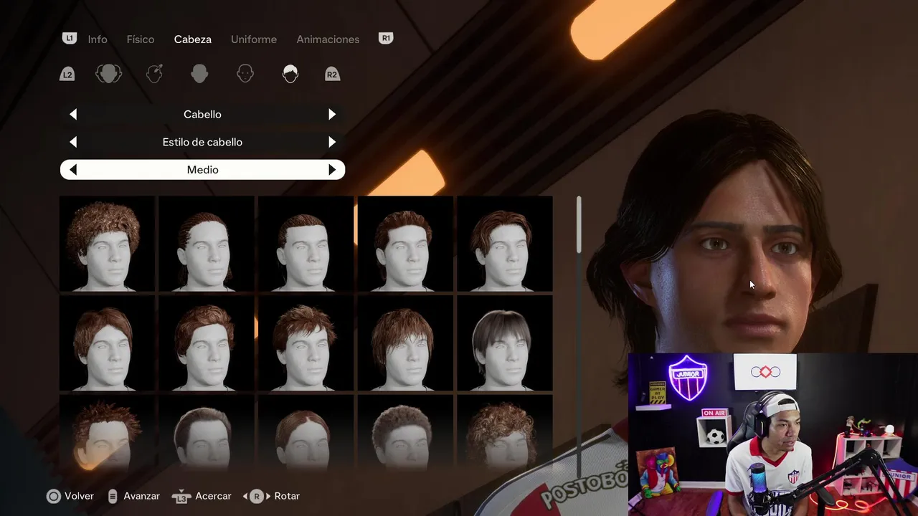Open the Info tab
The width and height of the screenshot is (918, 516).
tap(98, 39)
